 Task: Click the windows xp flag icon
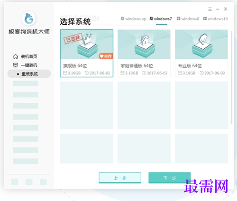pyautogui.click(x=122, y=18)
